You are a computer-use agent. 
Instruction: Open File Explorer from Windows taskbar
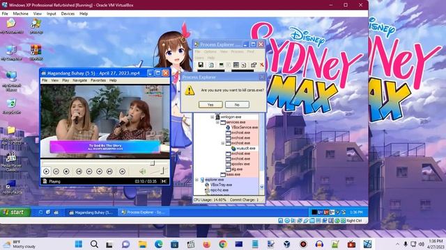[x=142, y=244]
